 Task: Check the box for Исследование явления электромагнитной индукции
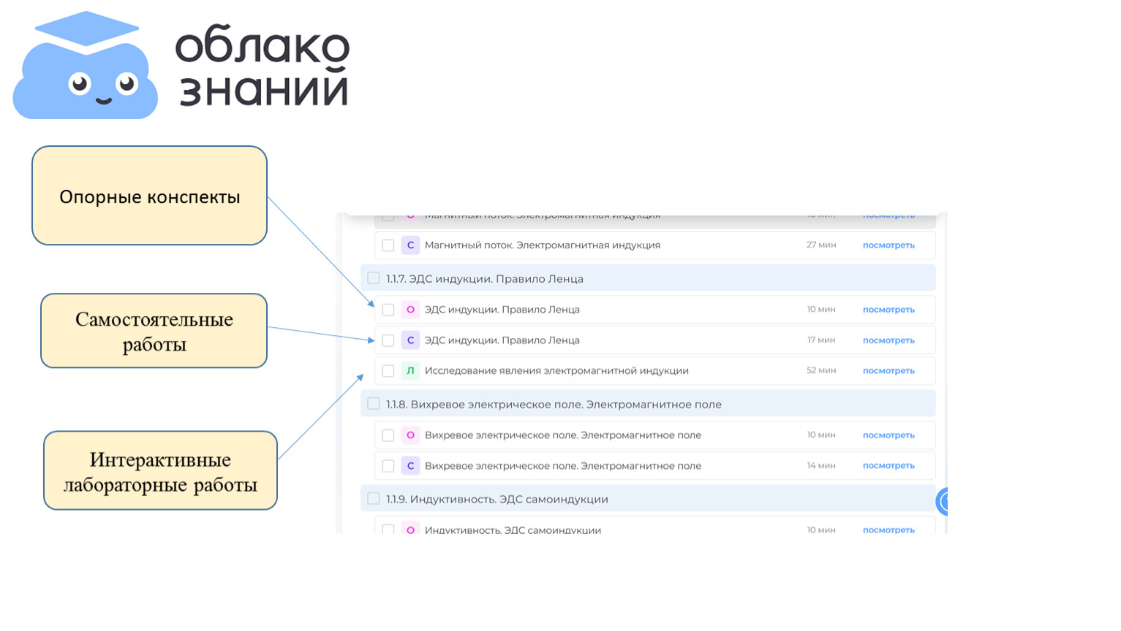click(388, 371)
